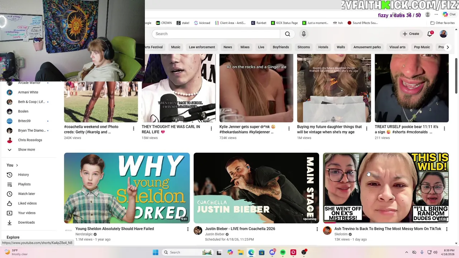
Task: Activate voice search microphone icon
Action: pos(304,34)
